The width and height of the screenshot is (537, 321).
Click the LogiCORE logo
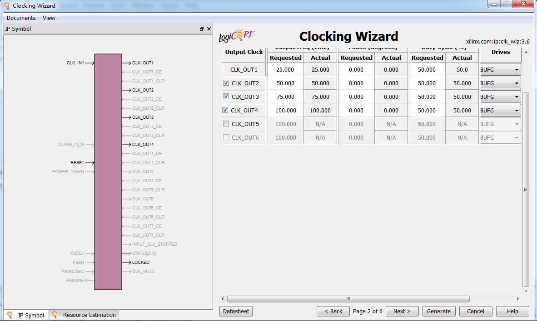coord(237,35)
